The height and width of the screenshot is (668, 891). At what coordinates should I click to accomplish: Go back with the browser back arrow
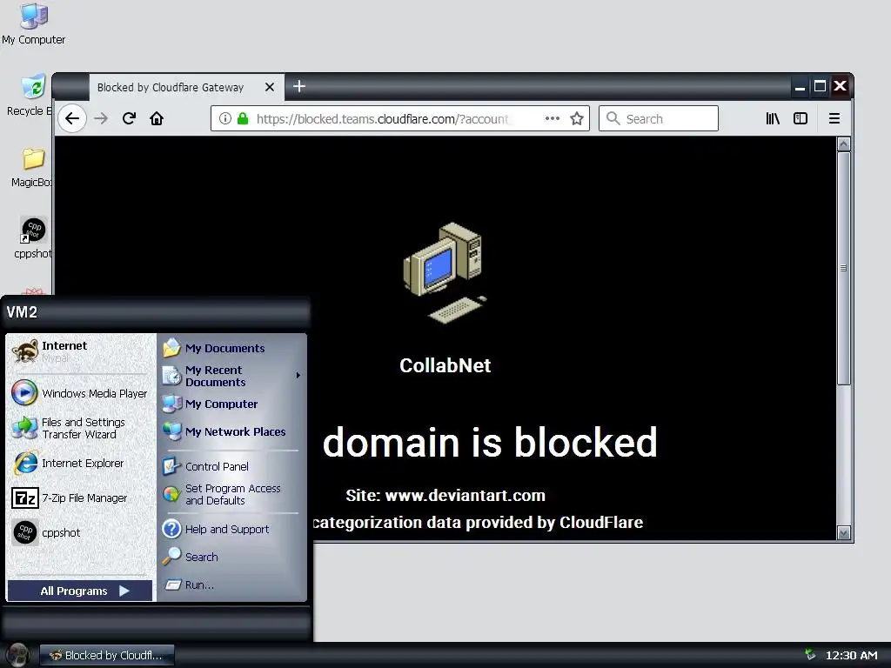pos(72,118)
